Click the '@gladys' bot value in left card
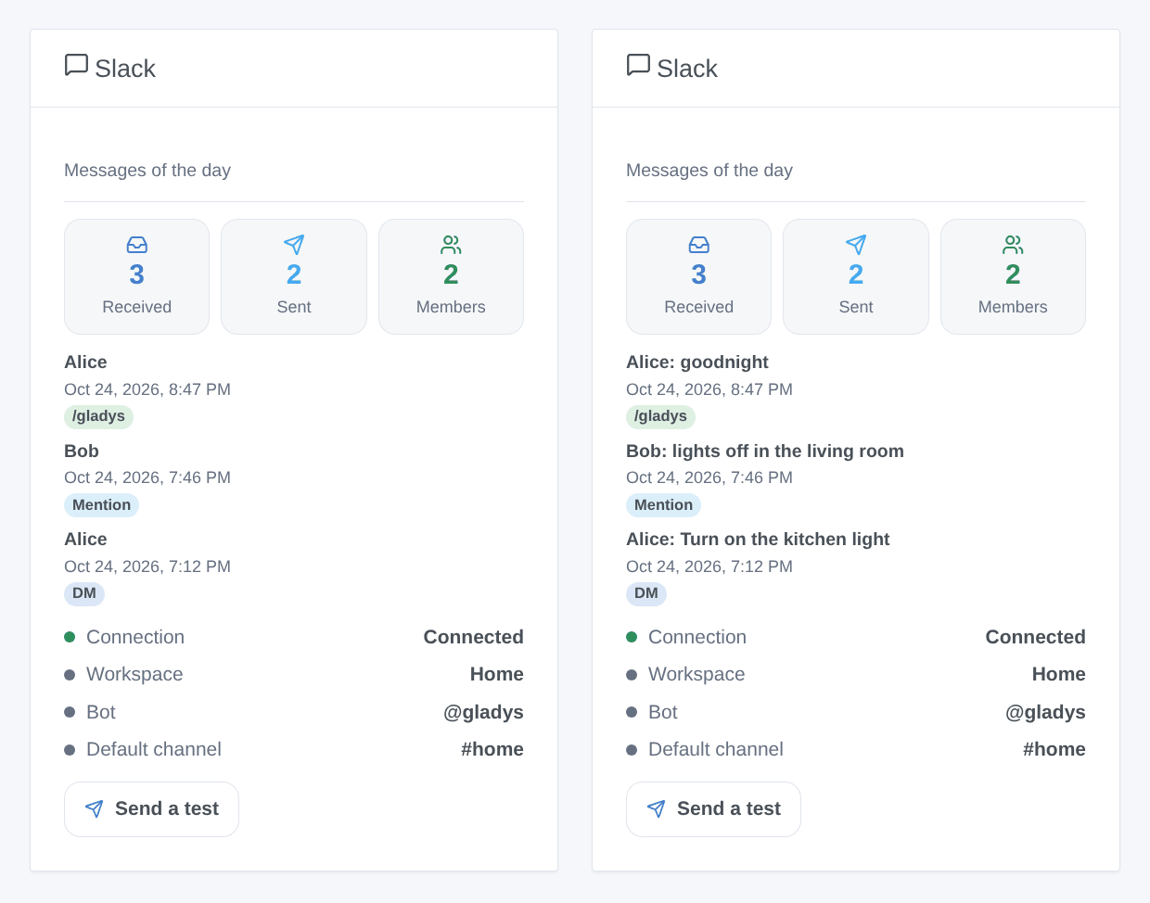 (x=483, y=712)
